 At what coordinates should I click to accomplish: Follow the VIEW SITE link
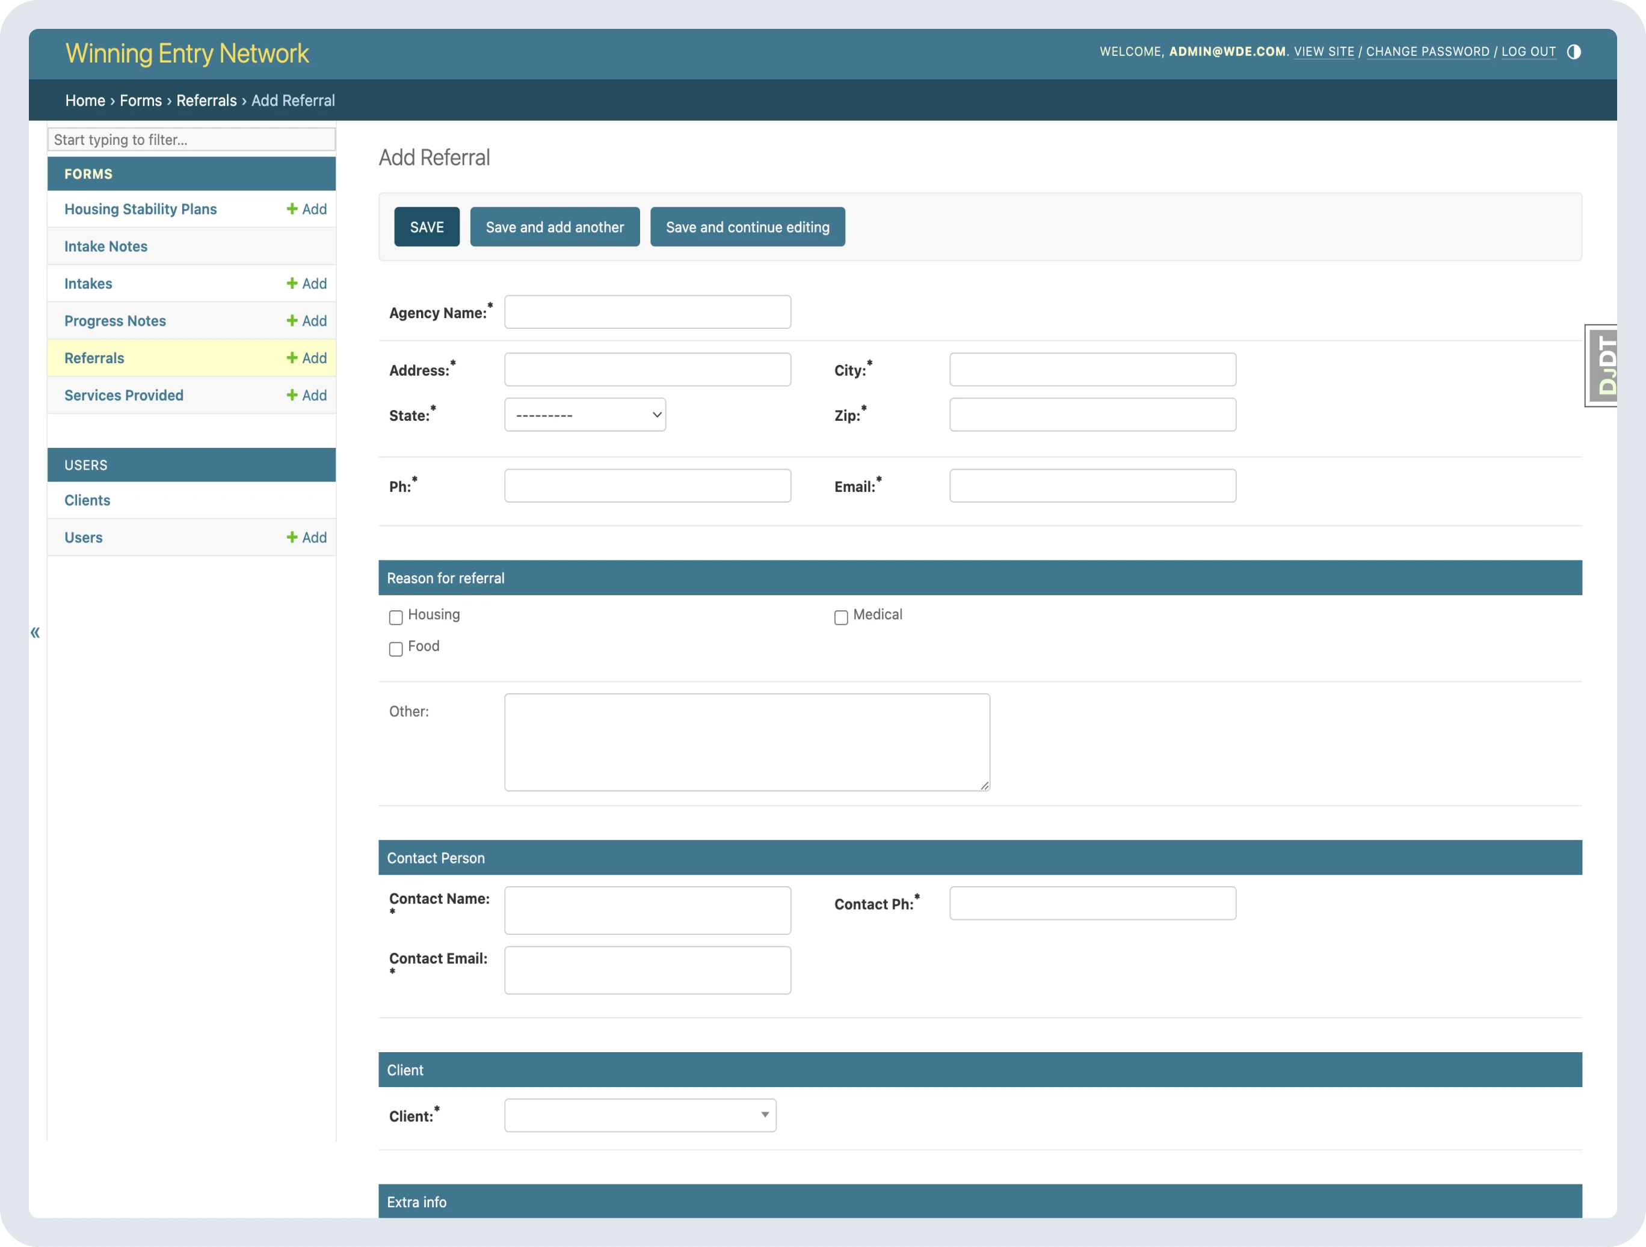(1324, 51)
